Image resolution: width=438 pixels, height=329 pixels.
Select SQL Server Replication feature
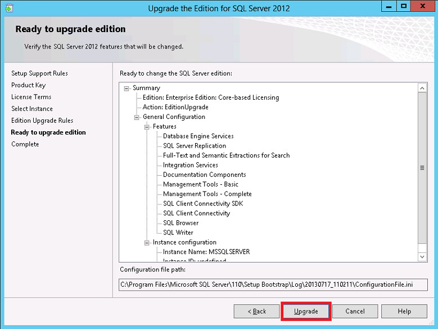point(195,146)
